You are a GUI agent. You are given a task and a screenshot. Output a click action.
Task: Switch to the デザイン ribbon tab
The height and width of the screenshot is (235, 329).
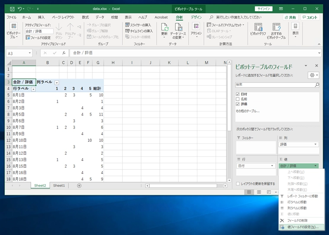196,17
